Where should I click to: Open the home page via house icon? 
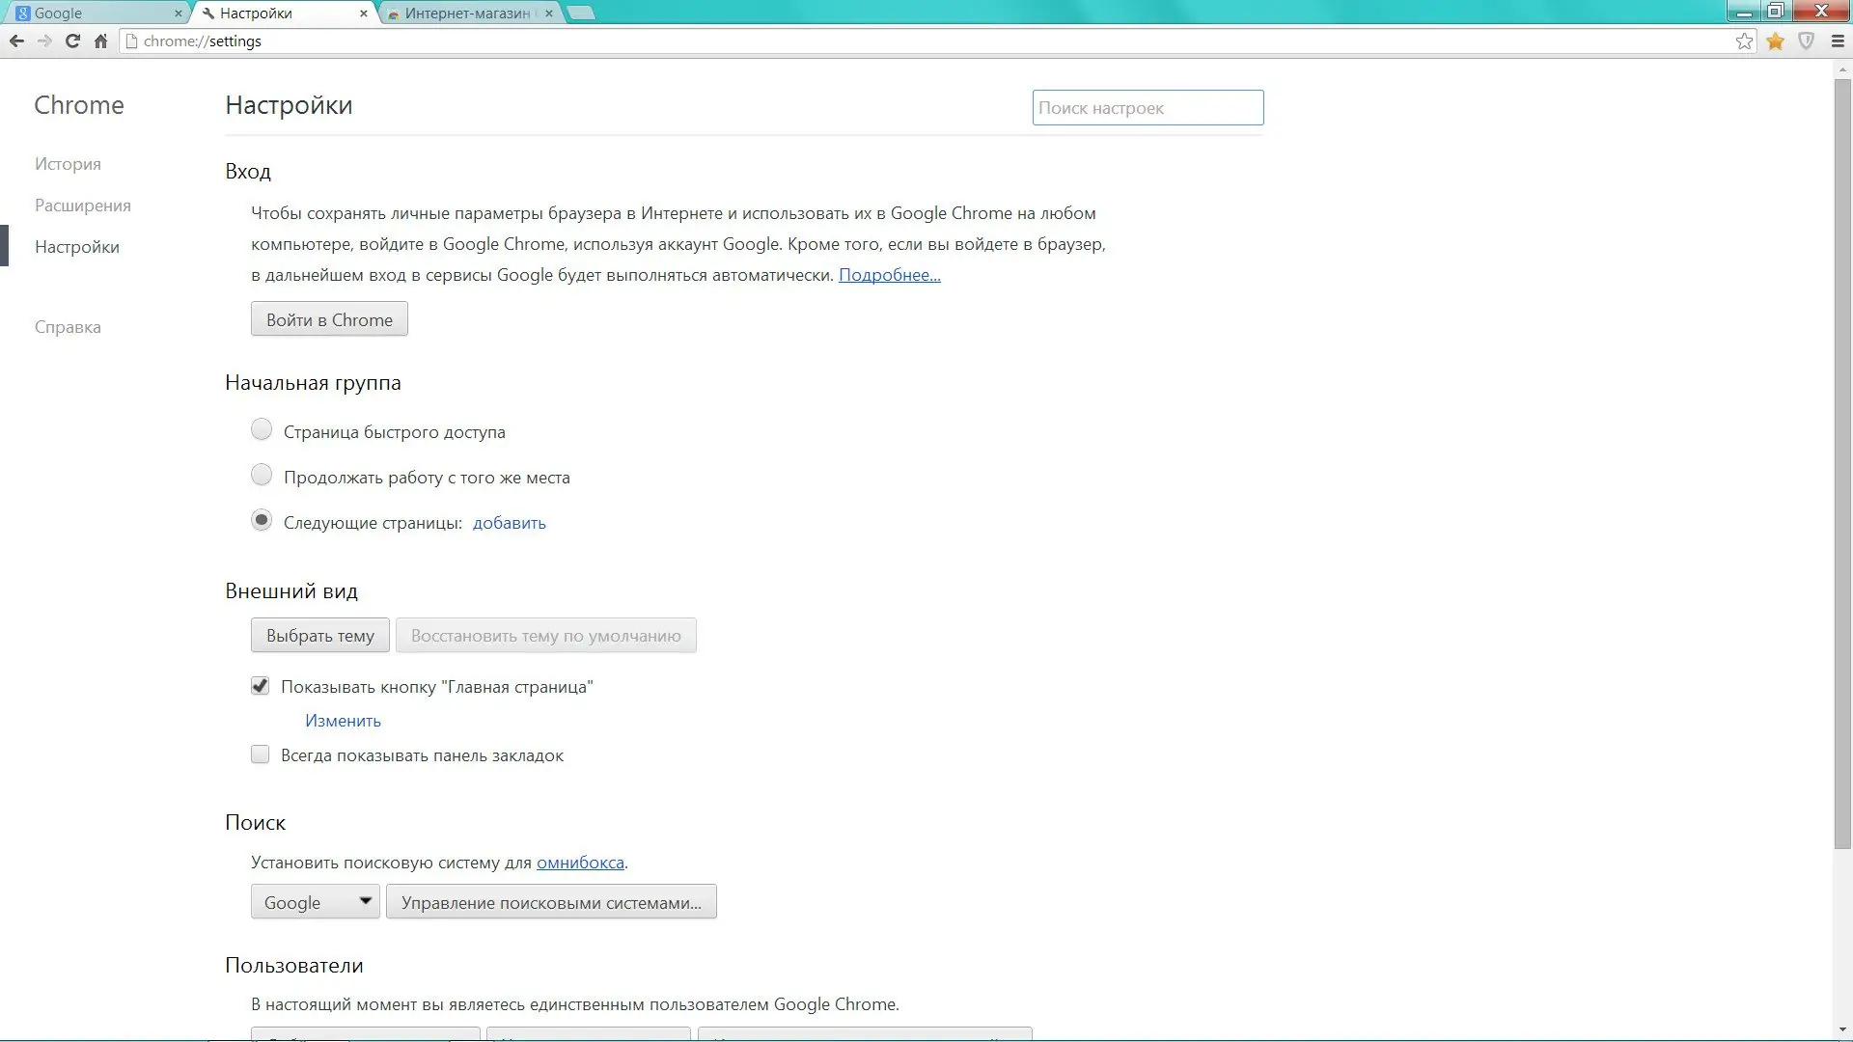coord(100,41)
